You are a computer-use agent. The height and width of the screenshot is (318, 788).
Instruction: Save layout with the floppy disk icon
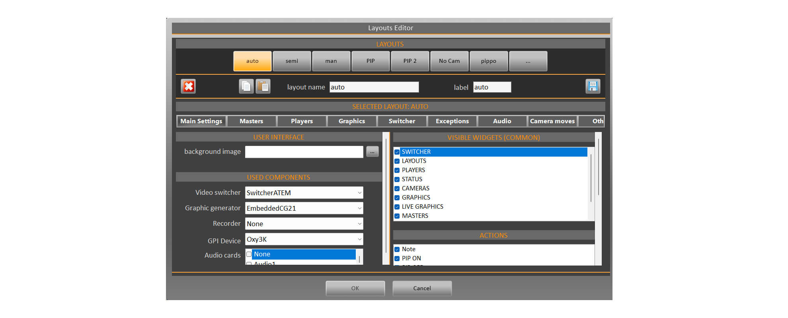point(593,86)
